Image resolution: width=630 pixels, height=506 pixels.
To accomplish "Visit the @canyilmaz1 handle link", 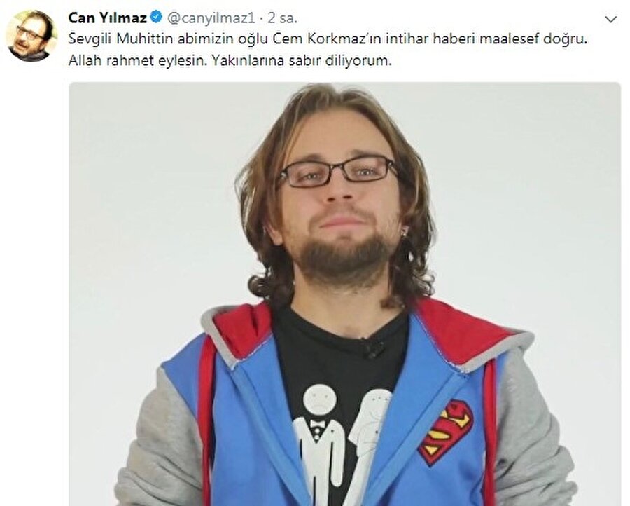I will (211, 18).
